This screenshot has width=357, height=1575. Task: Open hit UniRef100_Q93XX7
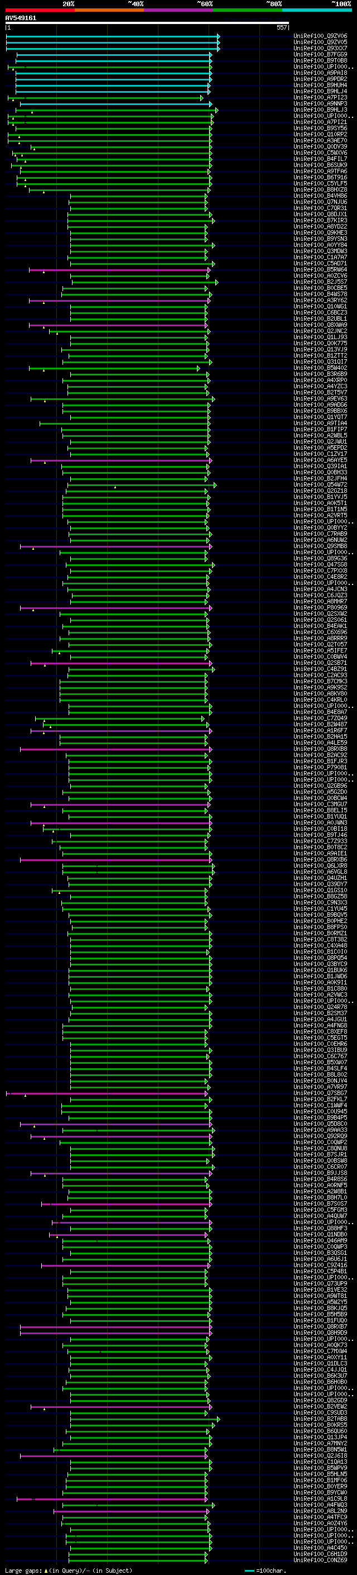[320, 48]
